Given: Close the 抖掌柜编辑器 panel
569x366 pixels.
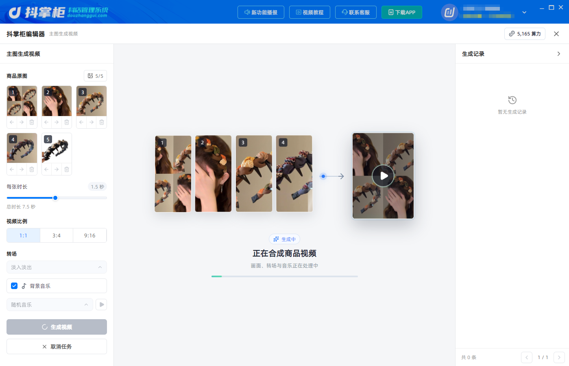Looking at the screenshot, I should click(556, 34).
